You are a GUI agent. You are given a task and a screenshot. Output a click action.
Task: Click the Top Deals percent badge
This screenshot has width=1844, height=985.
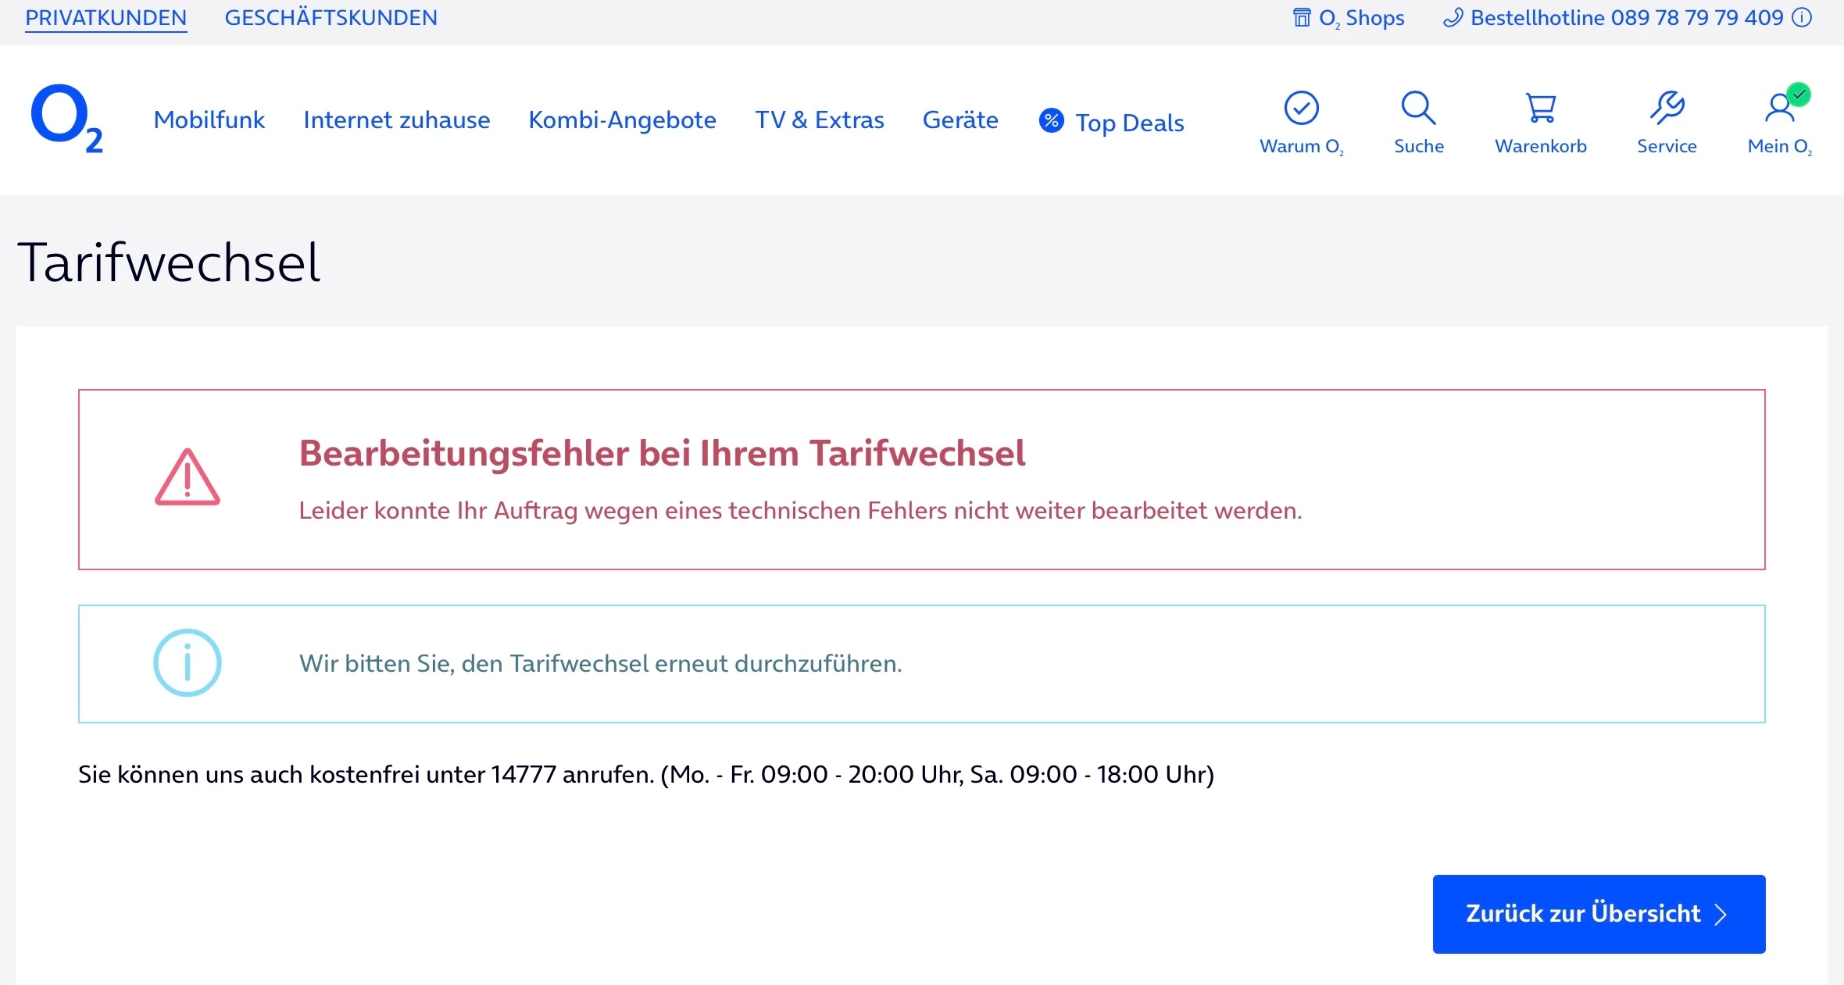(1051, 120)
